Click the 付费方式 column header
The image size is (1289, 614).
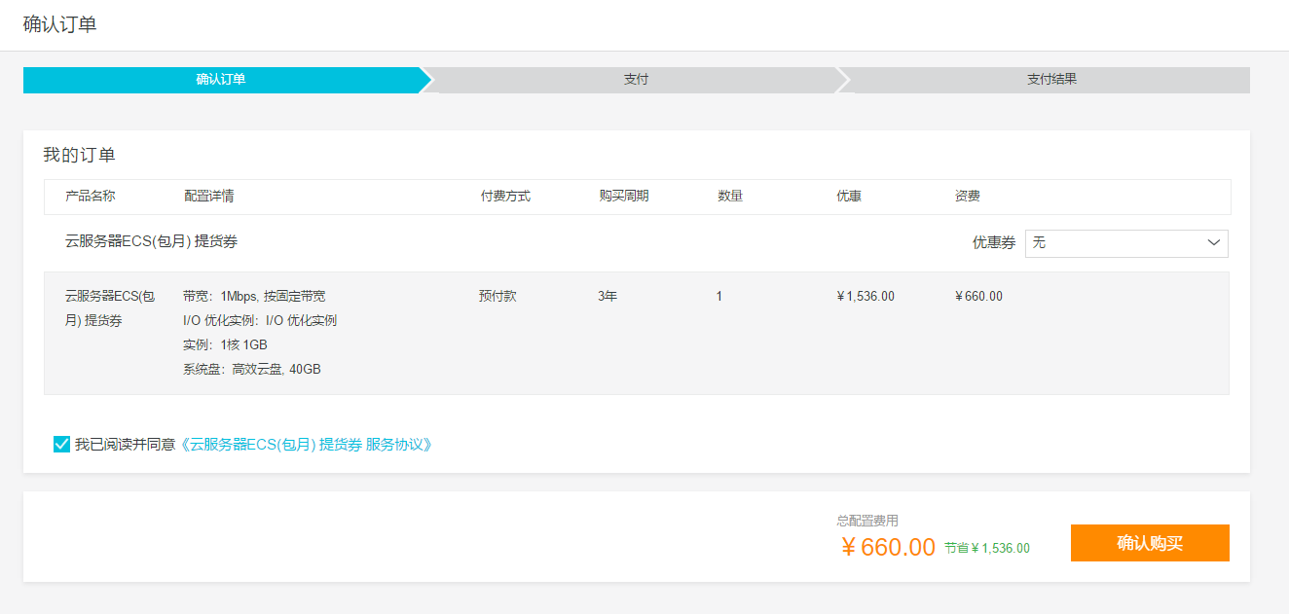tap(505, 197)
